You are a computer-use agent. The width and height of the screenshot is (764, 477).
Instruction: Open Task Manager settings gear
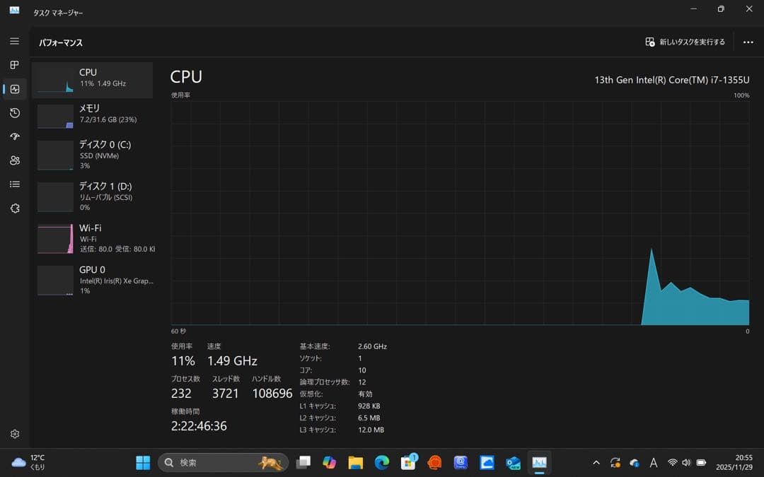pyautogui.click(x=13, y=434)
